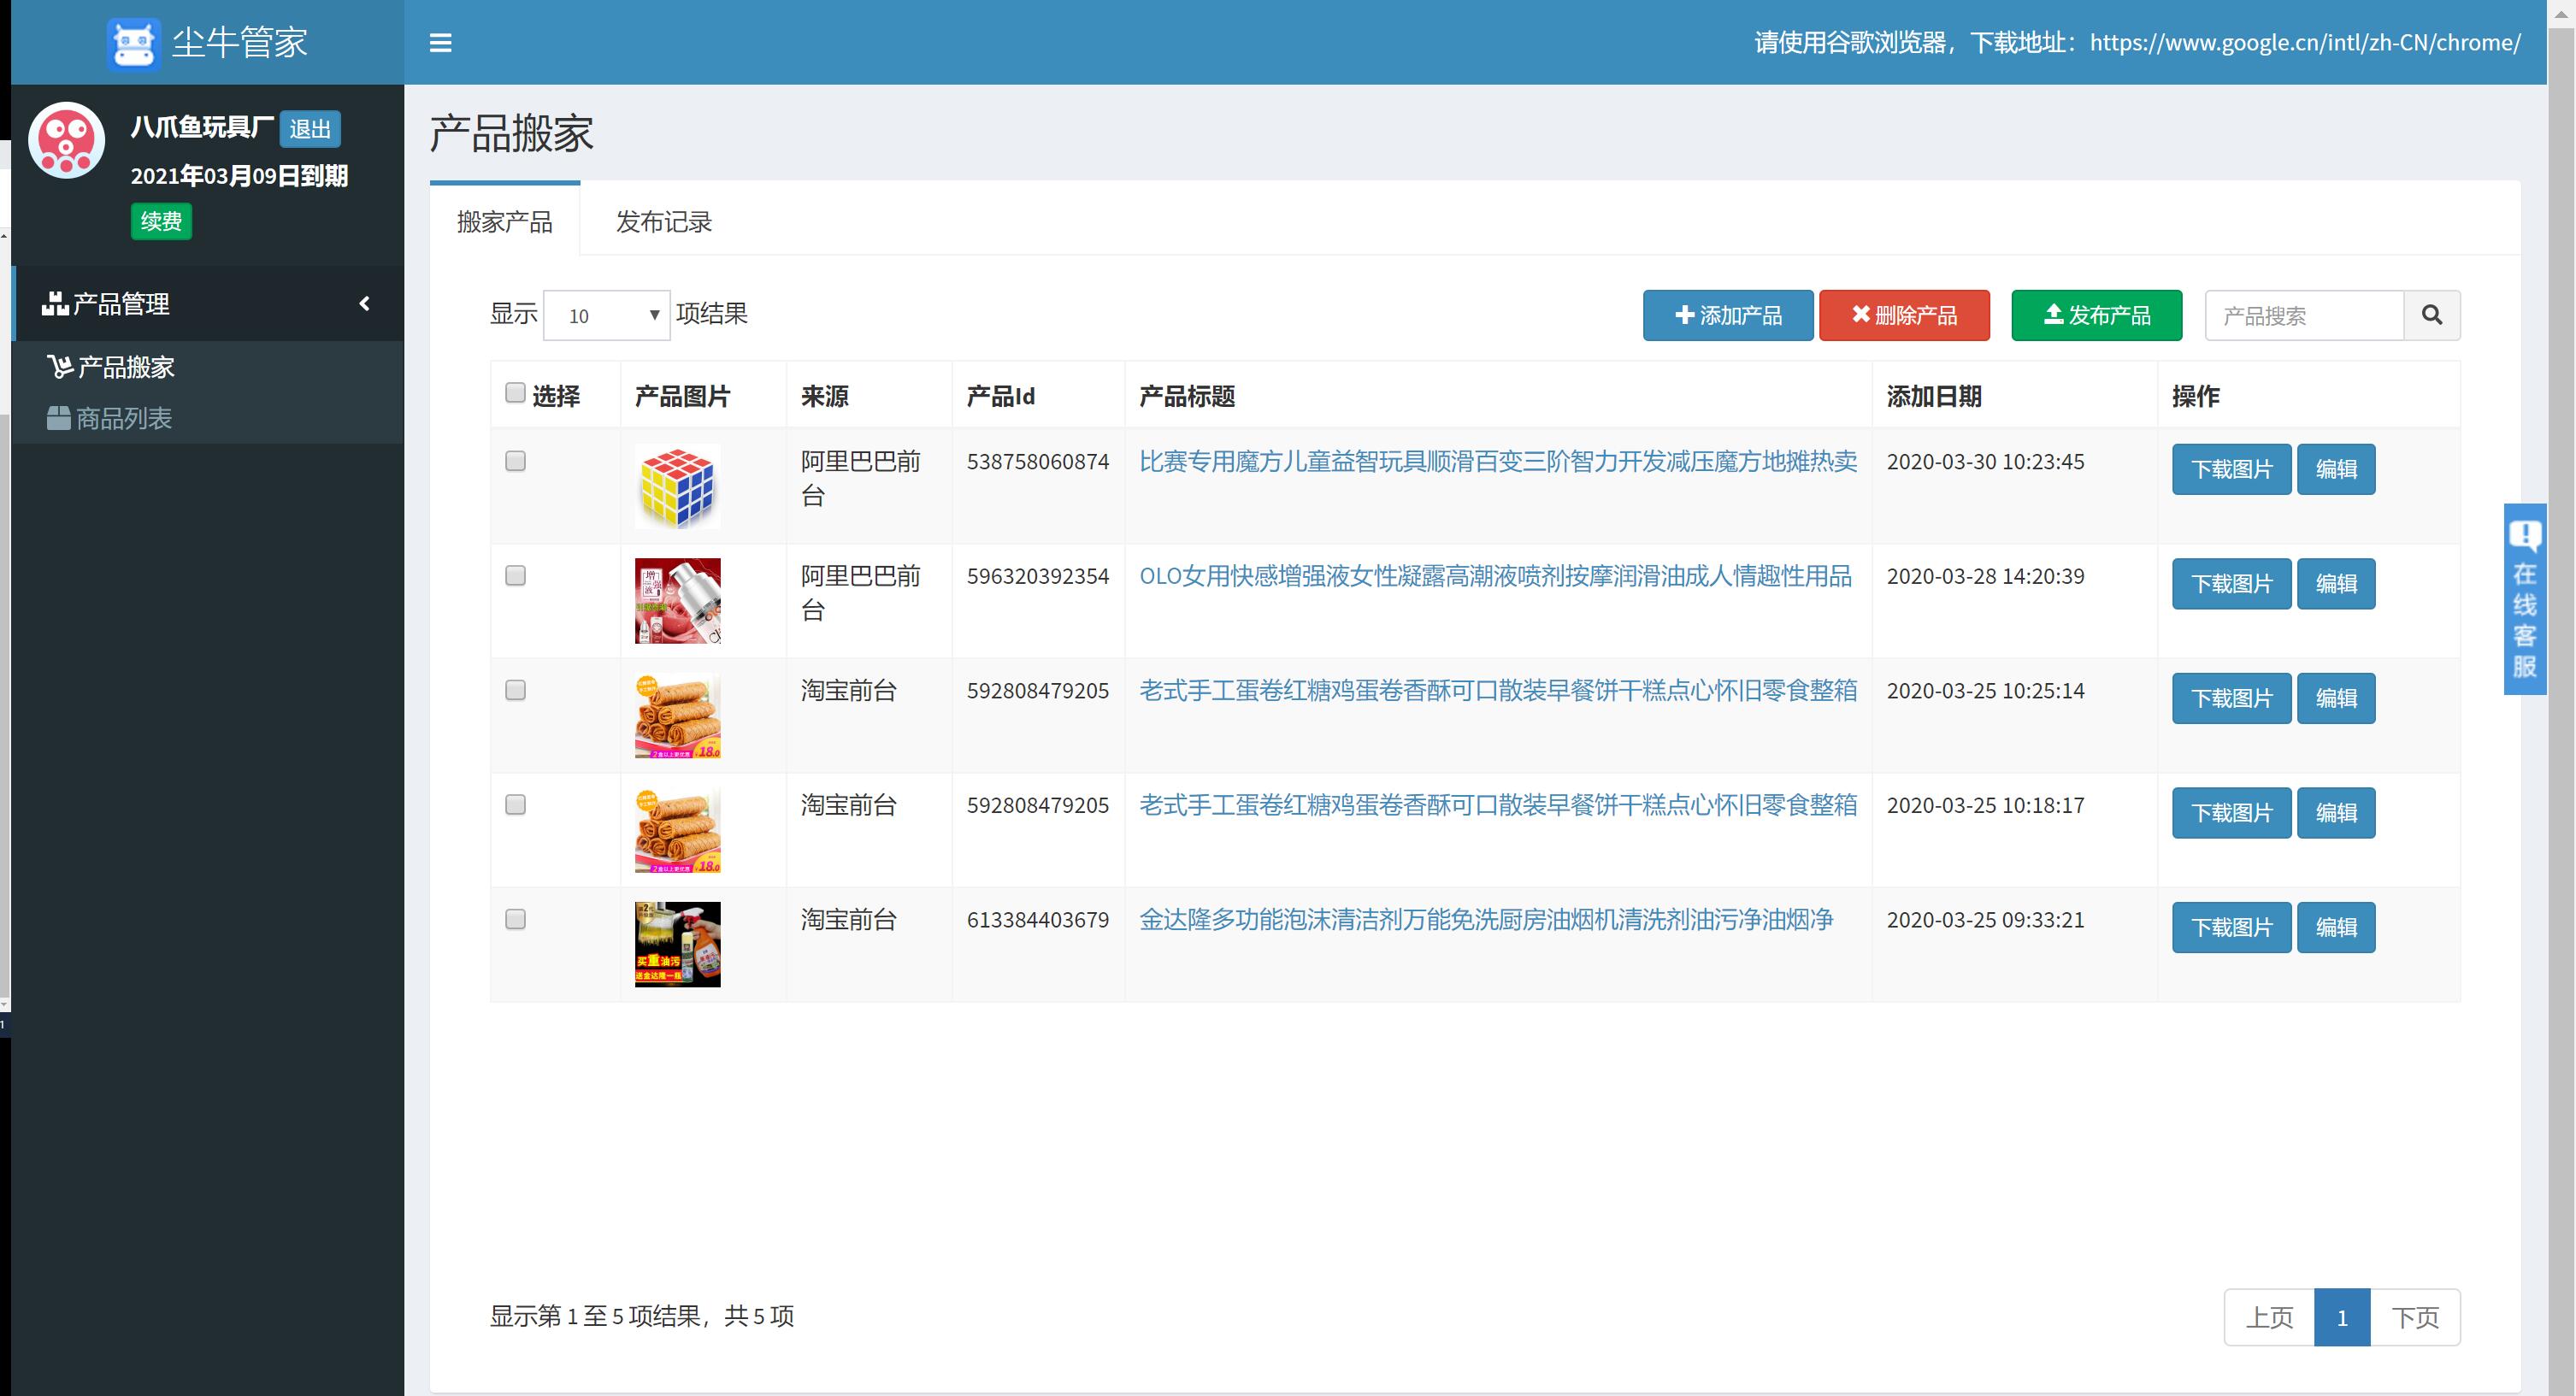Open the 老式手工蛋卷 link added 10:25:14
Viewport: 2576px width, 1396px height.
coord(1498,690)
